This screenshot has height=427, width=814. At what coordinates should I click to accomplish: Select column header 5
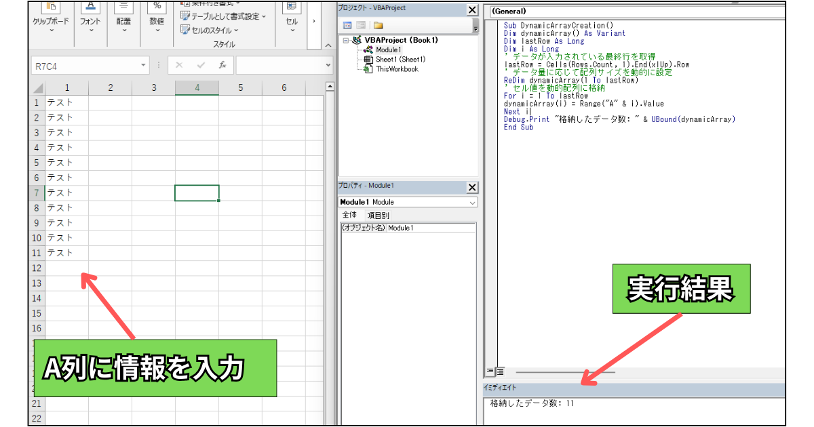[x=240, y=88]
